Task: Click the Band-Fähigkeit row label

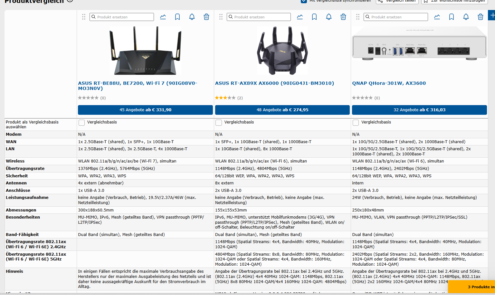Action: 22,235
